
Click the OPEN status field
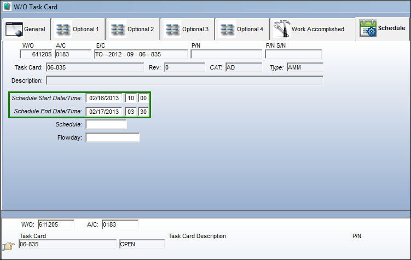point(142,244)
